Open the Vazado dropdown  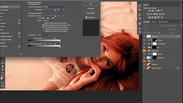[48, 21]
